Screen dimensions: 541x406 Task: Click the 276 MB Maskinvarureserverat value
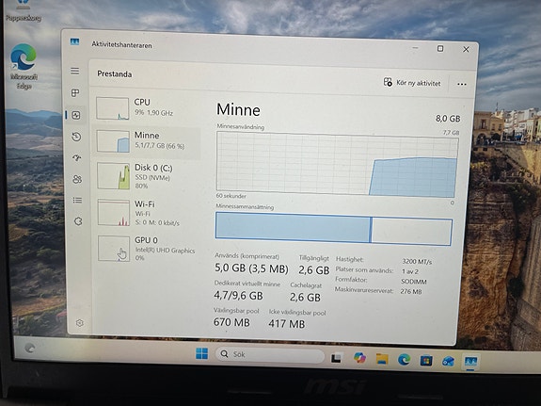click(x=411, y=292)
